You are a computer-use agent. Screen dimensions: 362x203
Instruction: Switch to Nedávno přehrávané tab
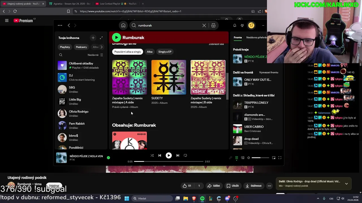point(257,37)
